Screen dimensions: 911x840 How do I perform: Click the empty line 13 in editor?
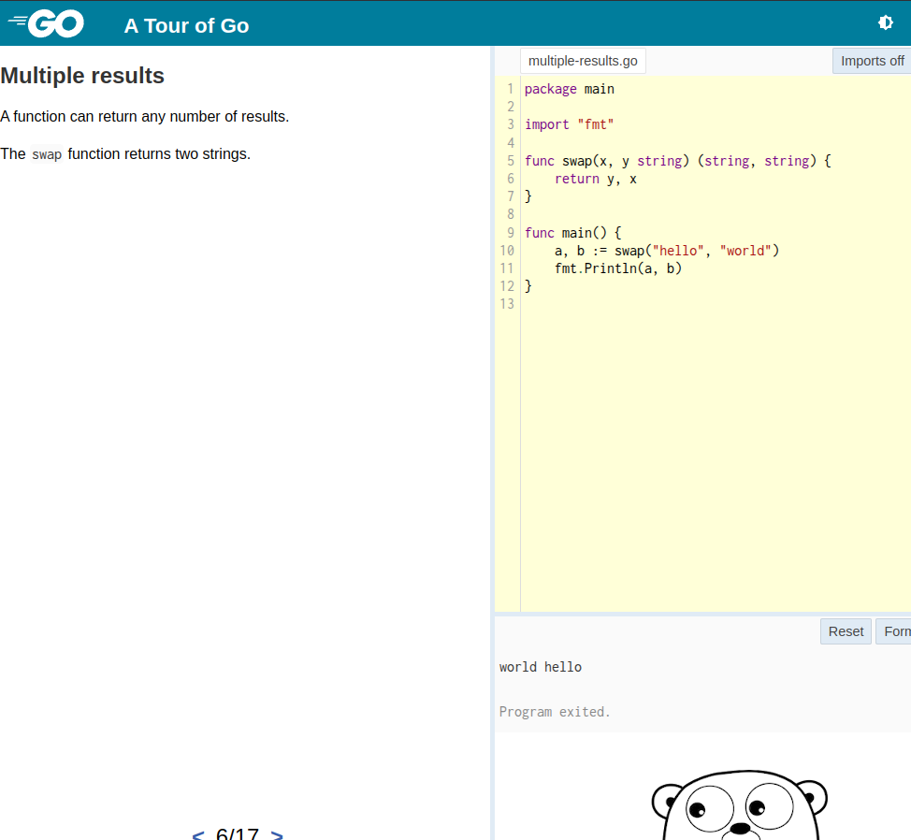[715, 304]
